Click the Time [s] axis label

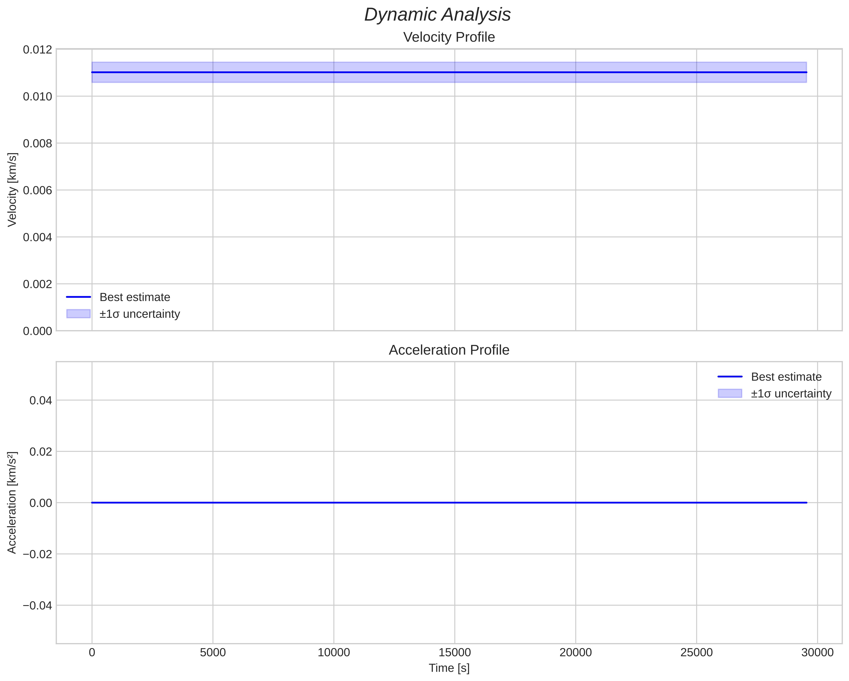coord(449,668)
